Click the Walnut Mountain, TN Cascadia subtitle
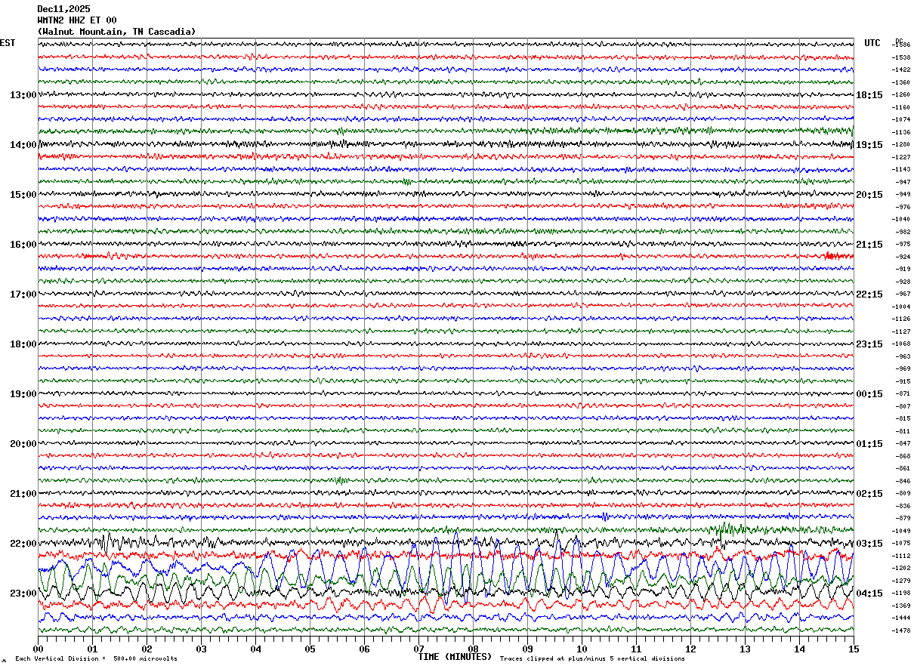The height and width of the screenshot is (669, 914). (x=117, y=32)
